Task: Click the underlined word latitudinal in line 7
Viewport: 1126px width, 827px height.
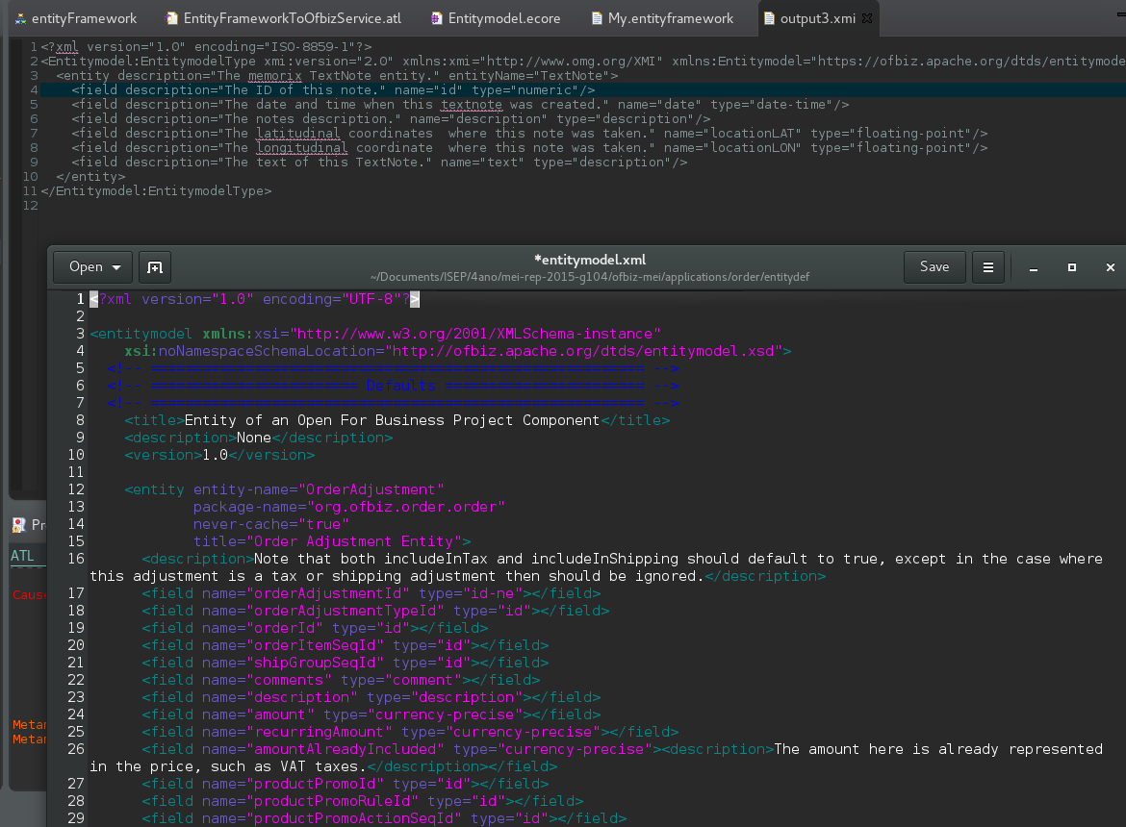Action: [x=298, y=133]
